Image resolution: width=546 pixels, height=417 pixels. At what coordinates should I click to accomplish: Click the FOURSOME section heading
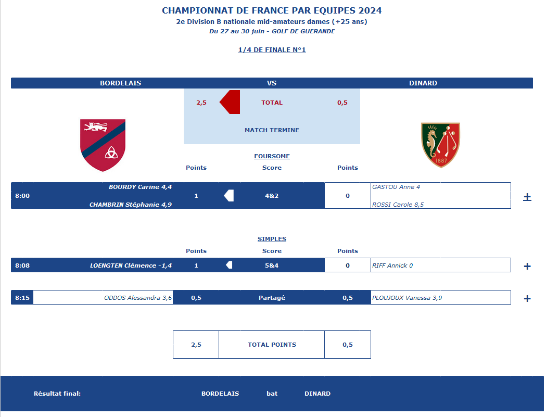pos(272,156)
